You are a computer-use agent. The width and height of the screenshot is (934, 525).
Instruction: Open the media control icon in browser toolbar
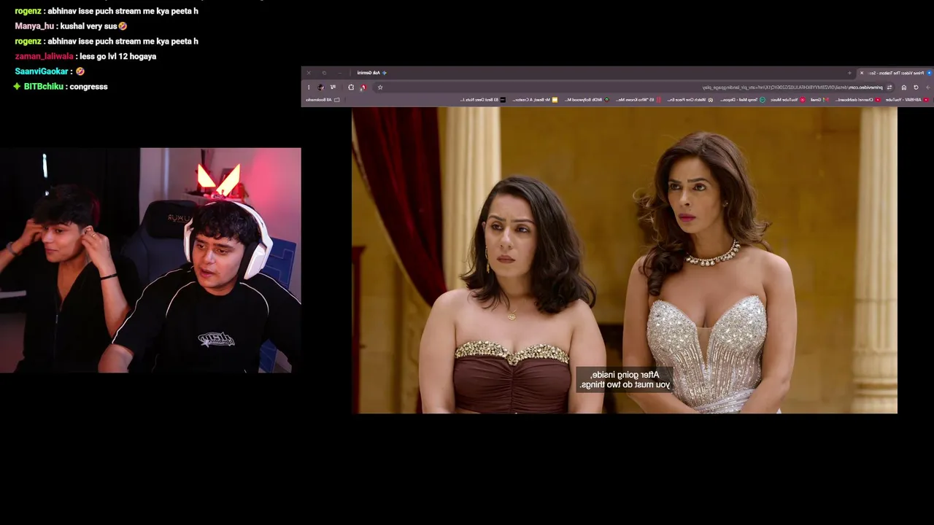coord(333,87)
